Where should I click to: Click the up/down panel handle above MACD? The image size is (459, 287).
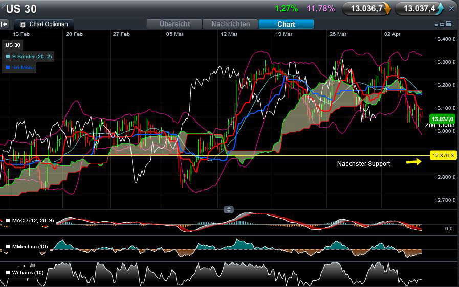click(229, 209)
